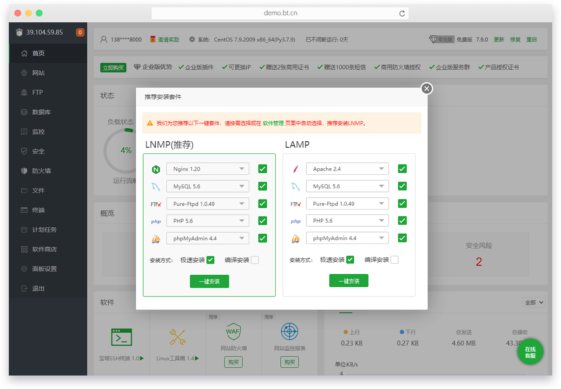Click the diamond icon beside 专业版
This screenshot has height=389, width=561.
point(433,40)
